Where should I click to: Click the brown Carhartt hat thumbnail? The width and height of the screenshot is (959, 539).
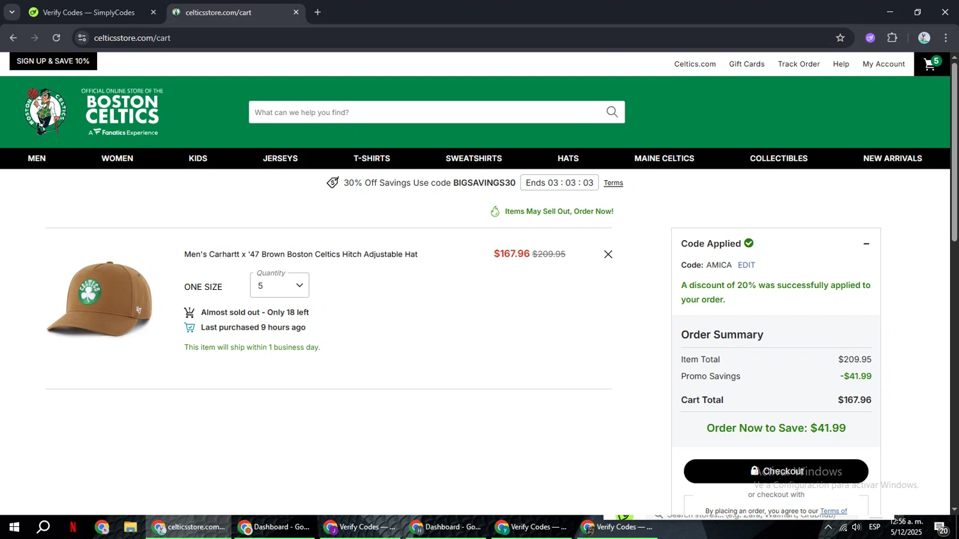click(100, 298)
